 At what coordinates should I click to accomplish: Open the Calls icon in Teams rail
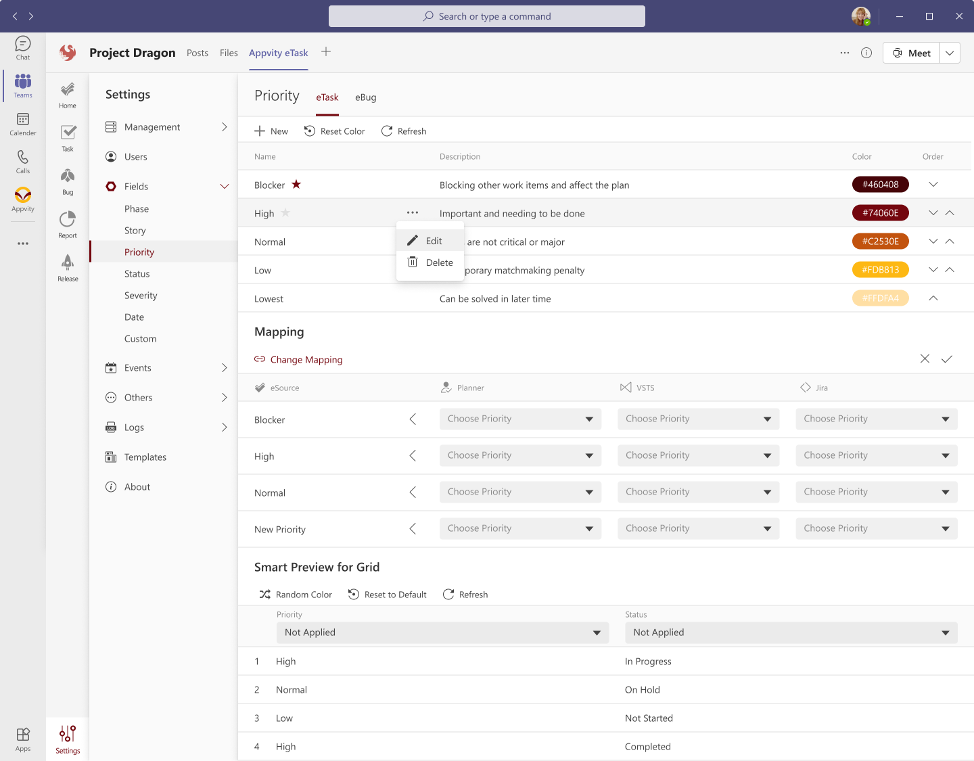click(23, 161)
